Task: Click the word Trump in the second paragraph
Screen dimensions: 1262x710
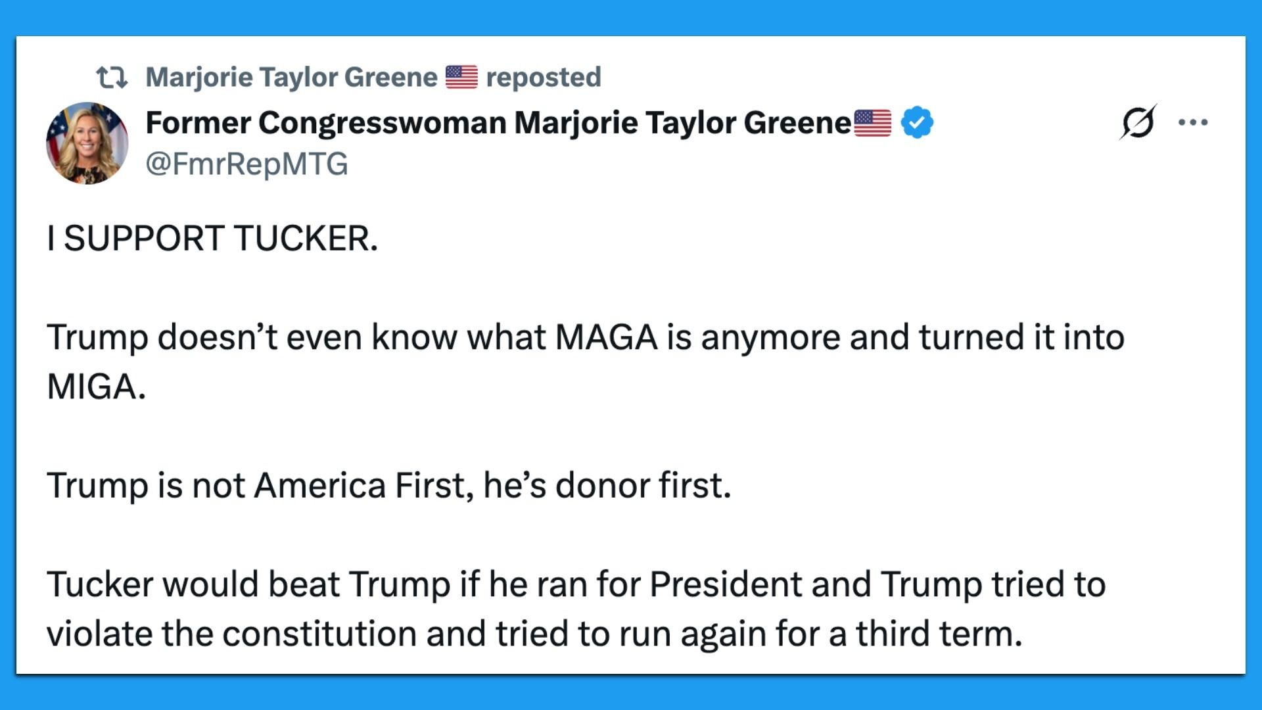Action: (x=97, y=335)
